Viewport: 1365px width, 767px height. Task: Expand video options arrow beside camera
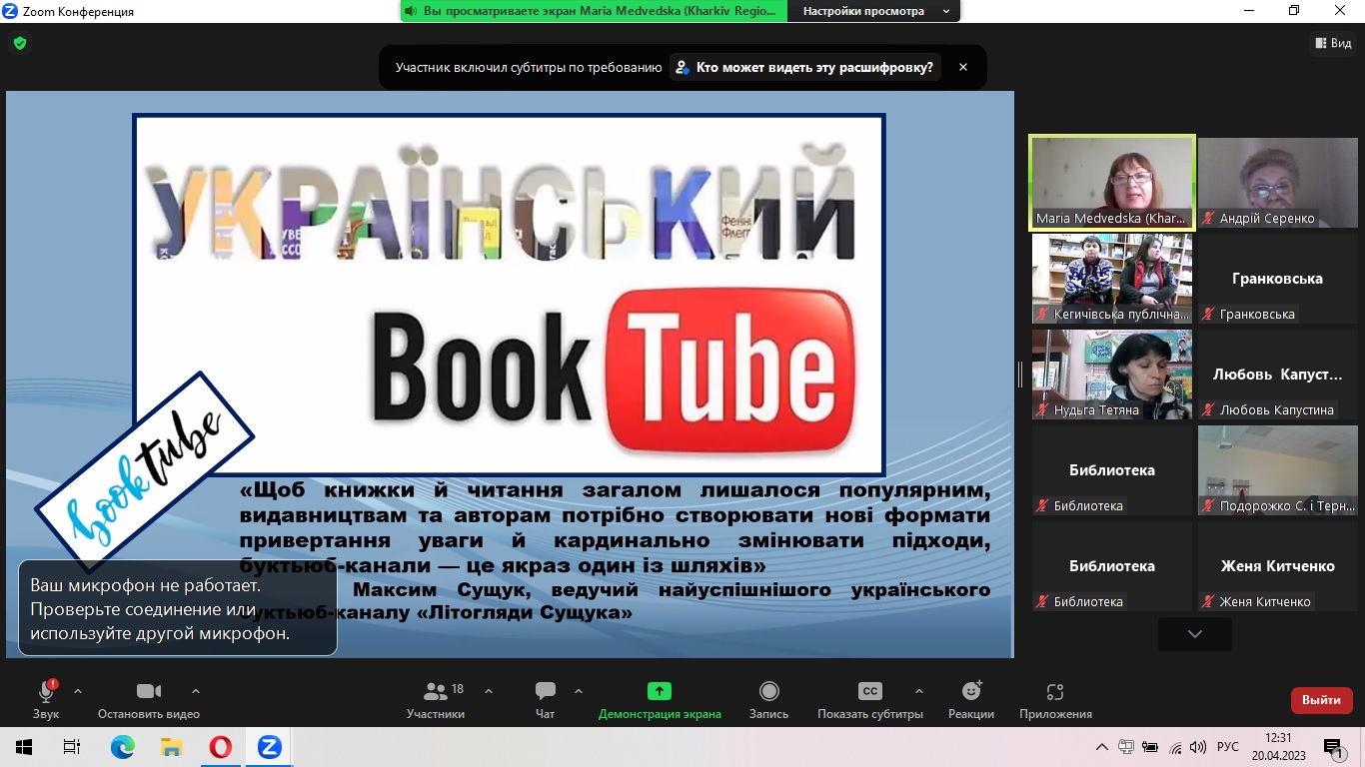click(x=196, y=691)
